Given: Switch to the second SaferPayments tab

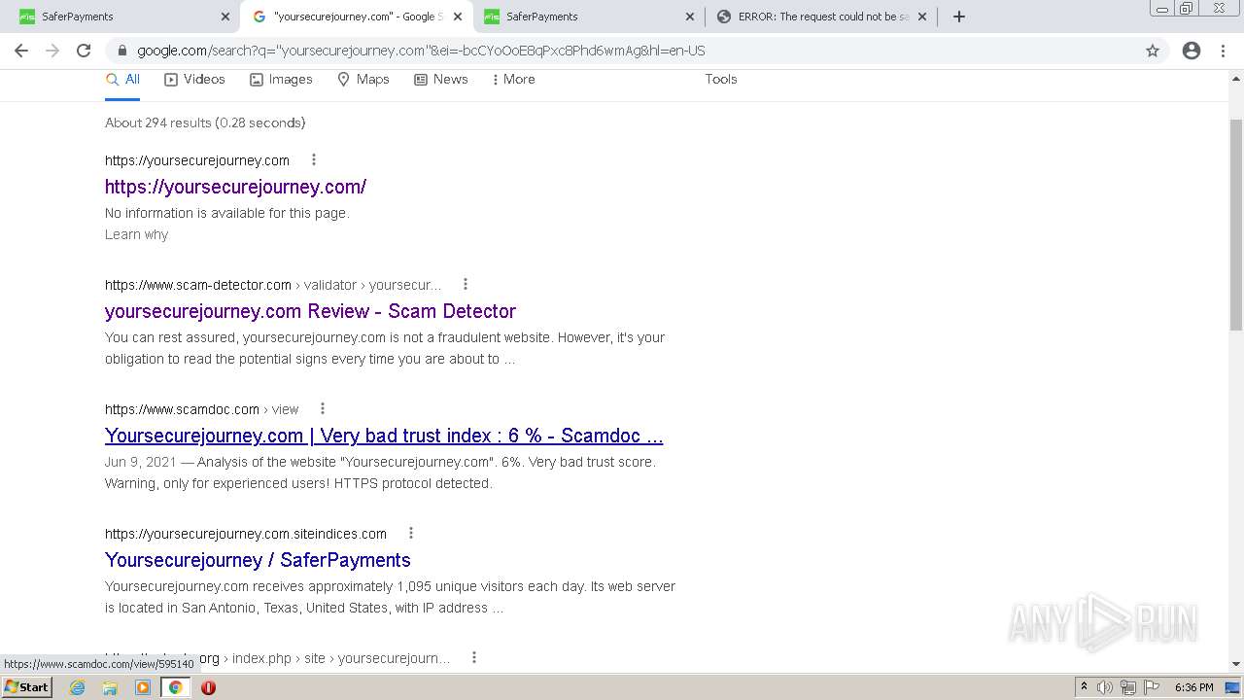Looking at the screenshot, I should [x=588, y=17].
